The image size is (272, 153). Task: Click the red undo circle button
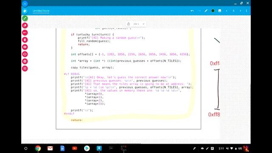tap(25, 33)
